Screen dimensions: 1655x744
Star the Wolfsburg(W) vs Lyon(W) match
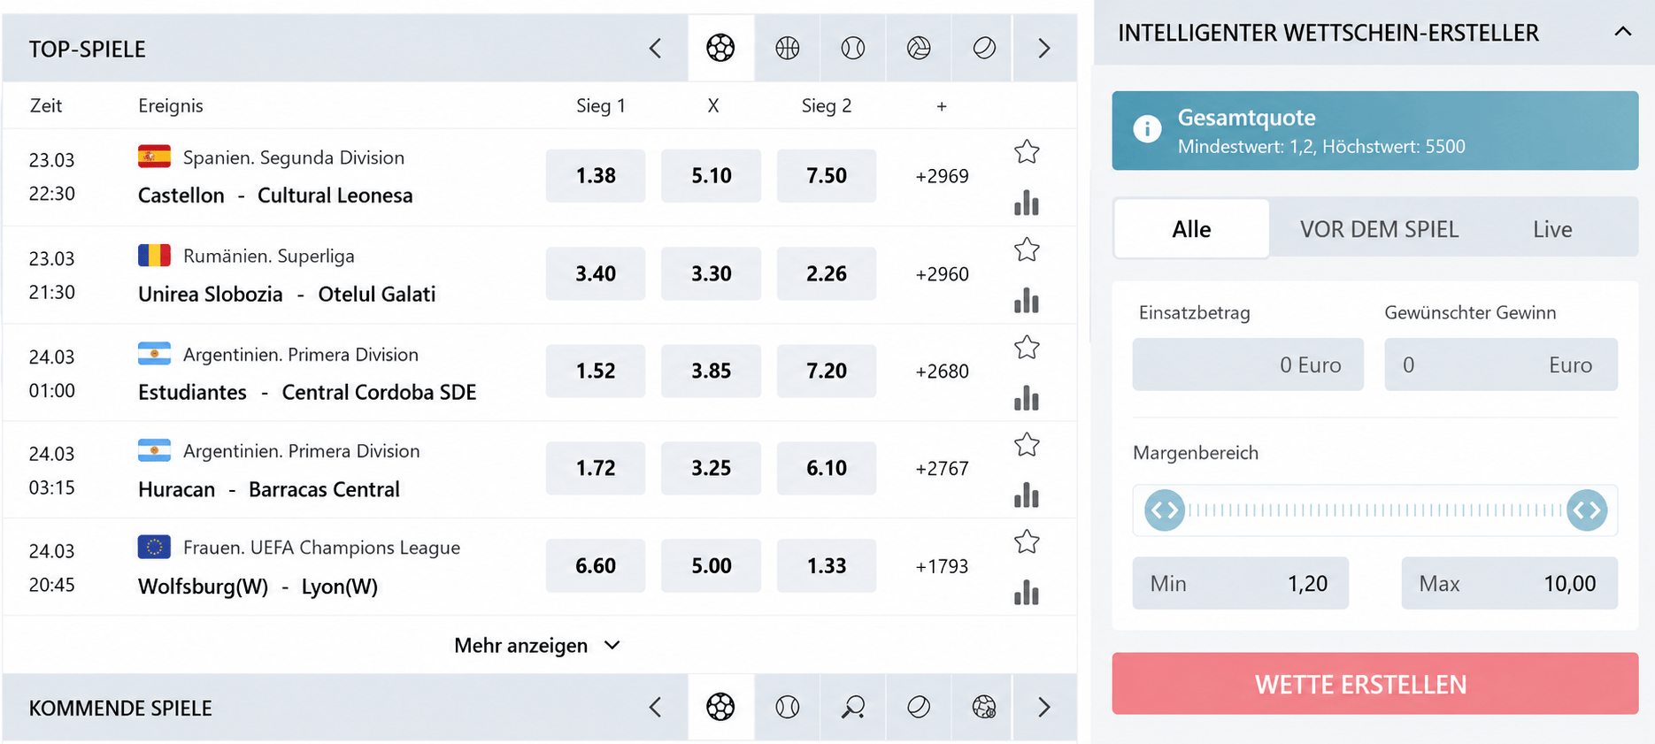click(x=1027, y=541)
